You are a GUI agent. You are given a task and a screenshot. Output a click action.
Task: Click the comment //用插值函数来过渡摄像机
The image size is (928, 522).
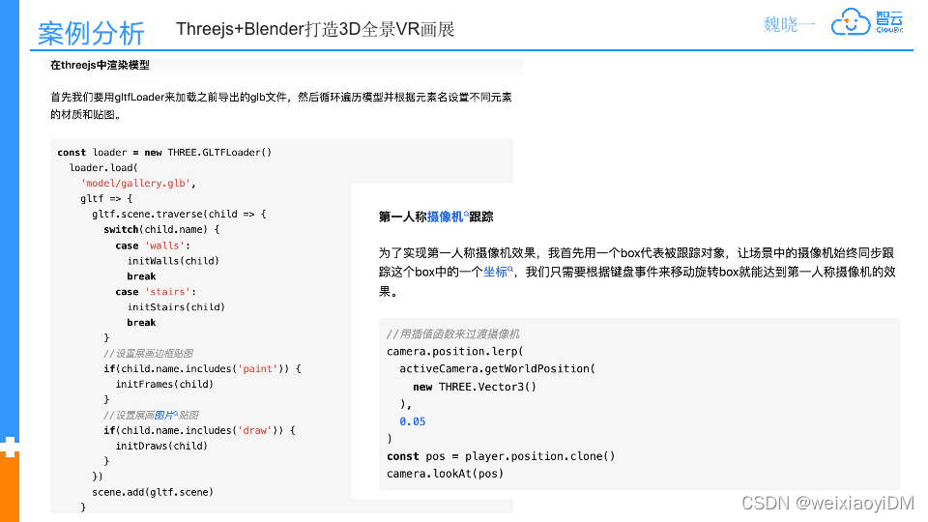tap(452, 333)
